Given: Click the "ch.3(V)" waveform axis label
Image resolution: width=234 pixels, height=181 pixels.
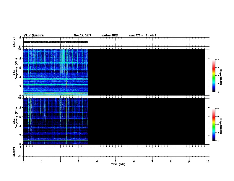Looking at the screenshot, I should tap(14, 152).
